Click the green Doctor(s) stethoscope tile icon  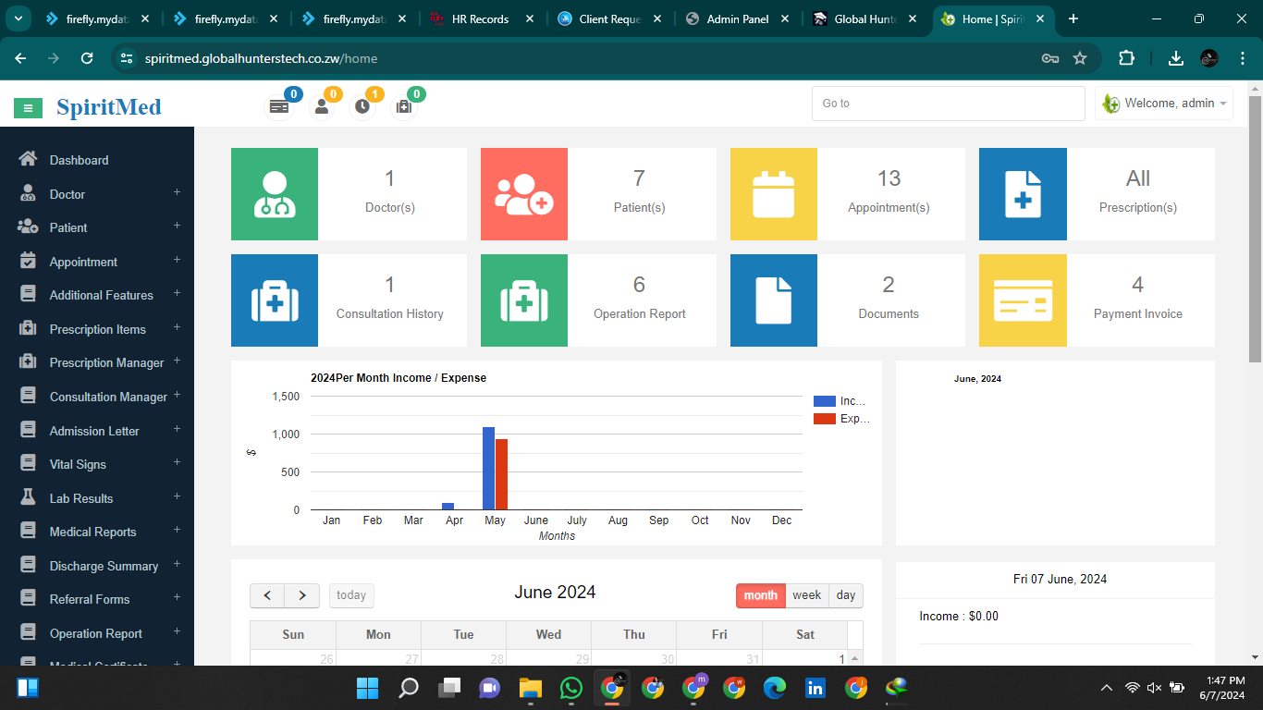tap(275, 194)
